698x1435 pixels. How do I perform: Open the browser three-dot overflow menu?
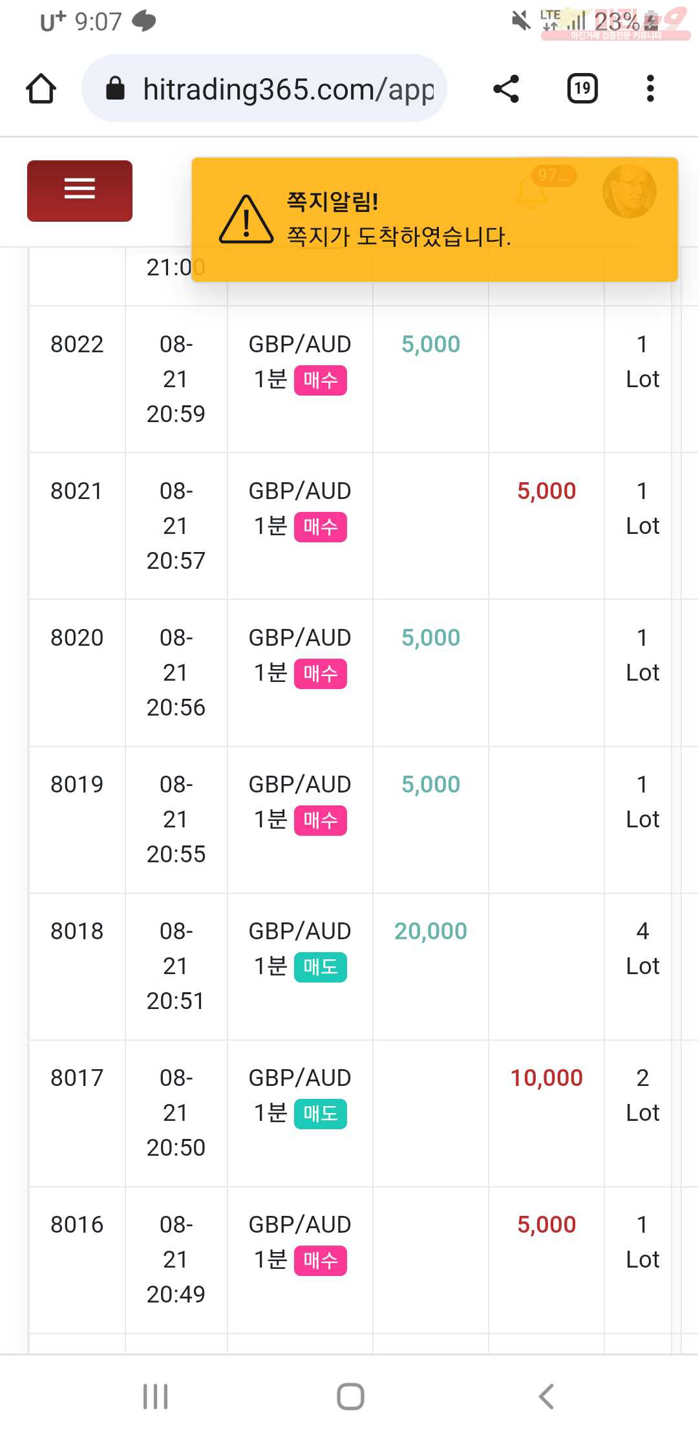[x=650, y=89]
